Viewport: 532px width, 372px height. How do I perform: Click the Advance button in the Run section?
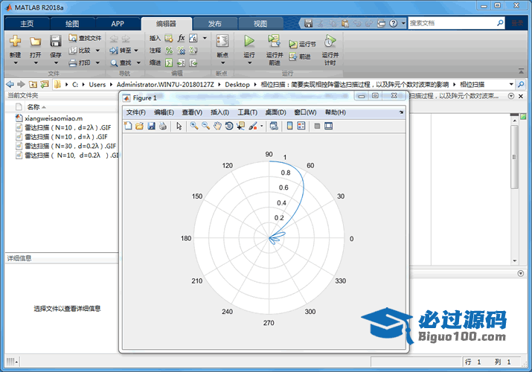(x=300, y=57)
